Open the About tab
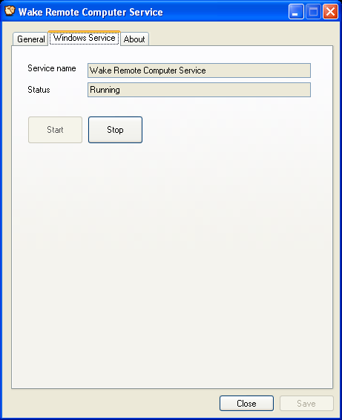 [134, 39]
